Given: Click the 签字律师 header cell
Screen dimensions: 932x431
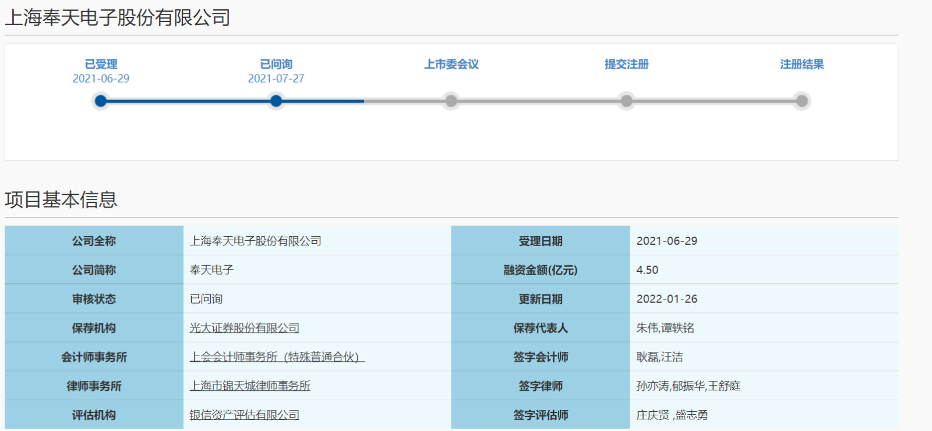Looking at the screenshot, I should click(x=541, y=386).
